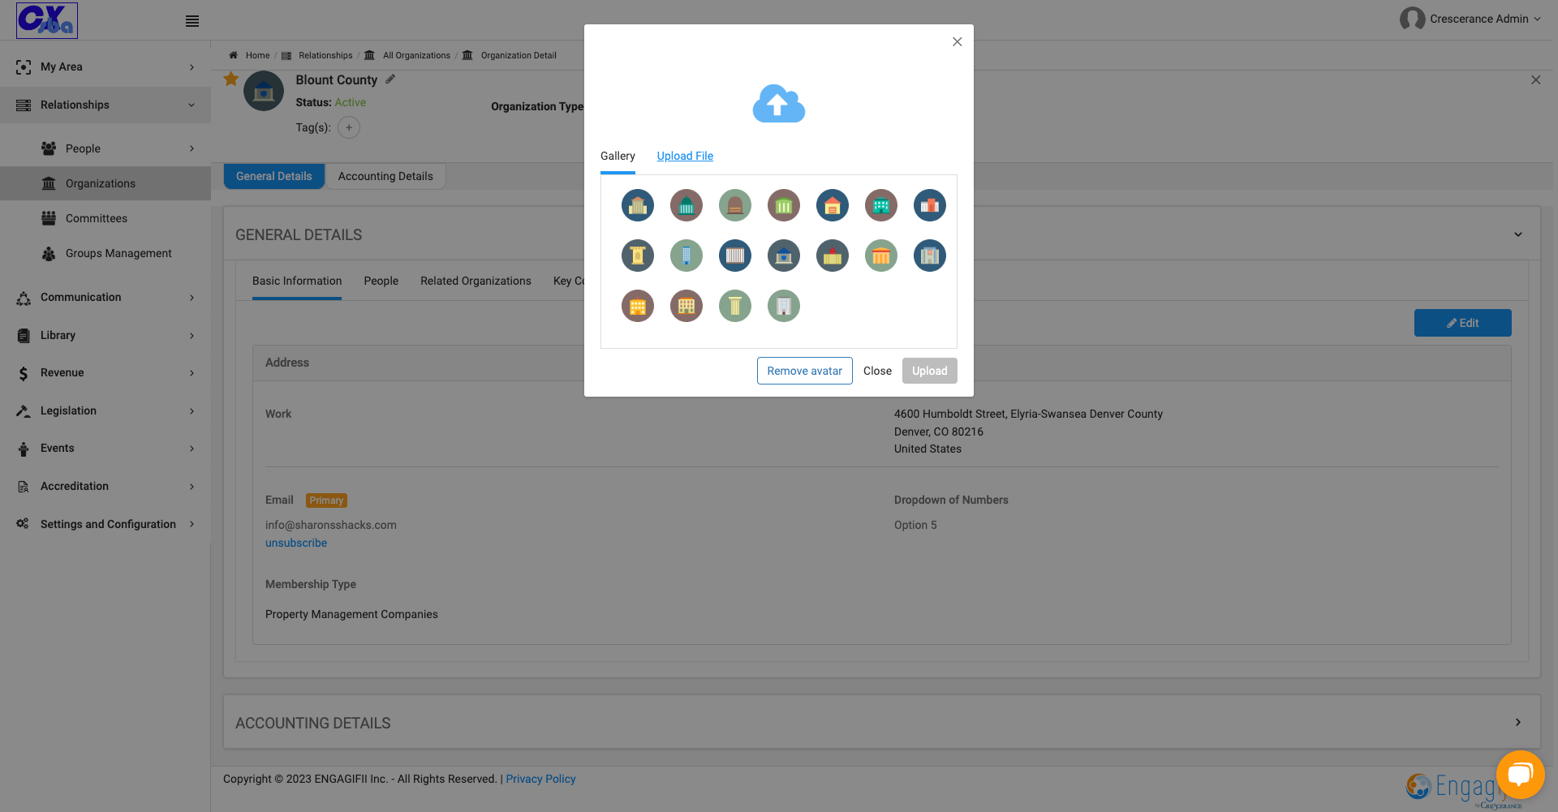
Task: Pick the gray apartment block avatar
Action: point(784,307)
